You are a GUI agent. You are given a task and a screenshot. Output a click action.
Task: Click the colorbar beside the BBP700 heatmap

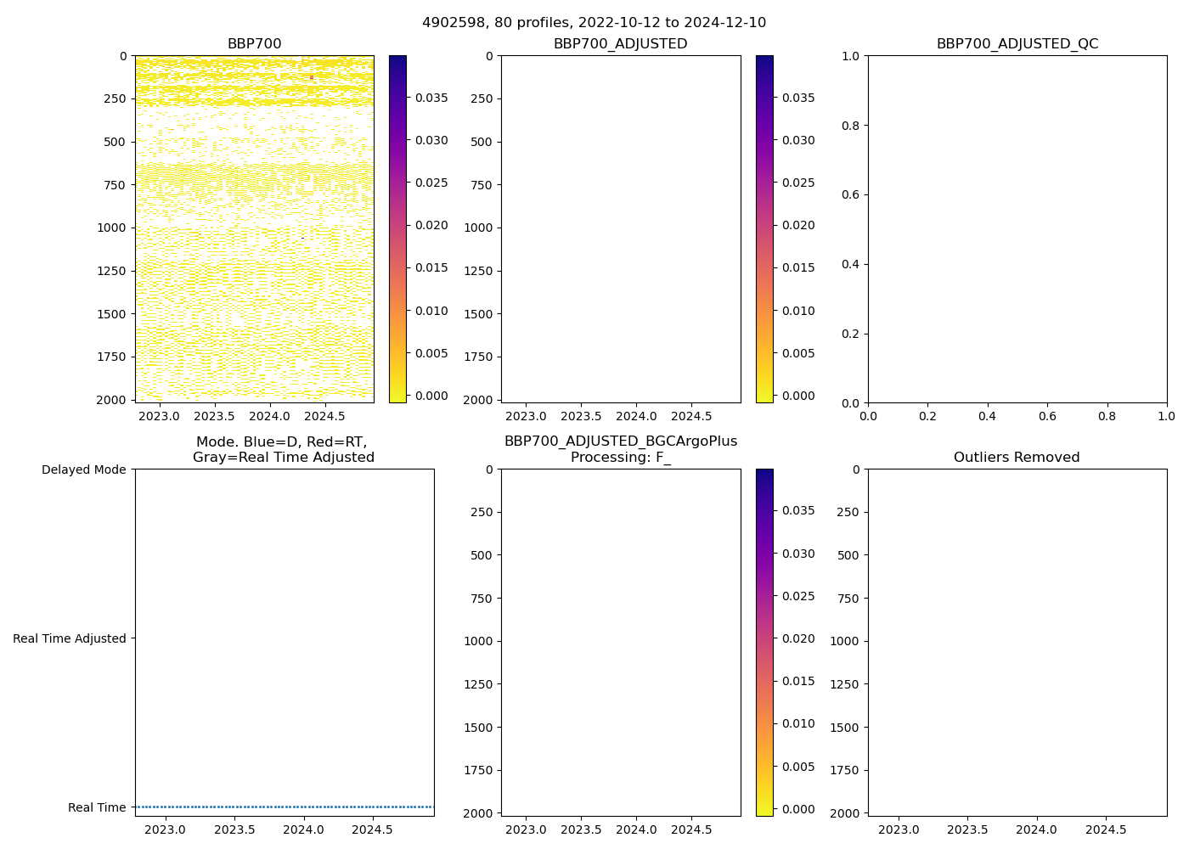point(397,229)
